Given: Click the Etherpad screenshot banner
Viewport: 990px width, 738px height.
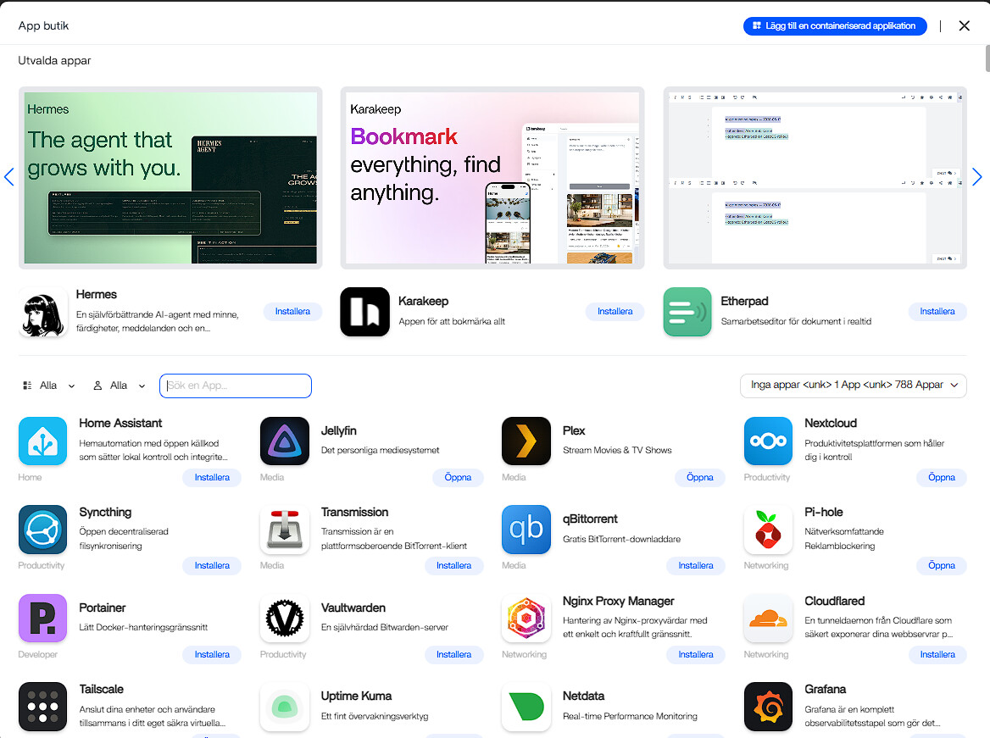Looking at the screenshot, I should click(x=815, y=178).
